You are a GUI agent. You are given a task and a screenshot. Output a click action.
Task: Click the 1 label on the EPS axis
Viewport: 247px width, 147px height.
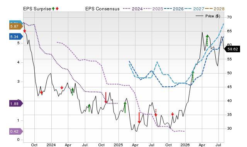click(x=19, y=120)
